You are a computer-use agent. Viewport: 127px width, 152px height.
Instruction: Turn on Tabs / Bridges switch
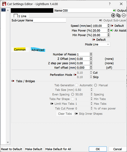(13, 81)
